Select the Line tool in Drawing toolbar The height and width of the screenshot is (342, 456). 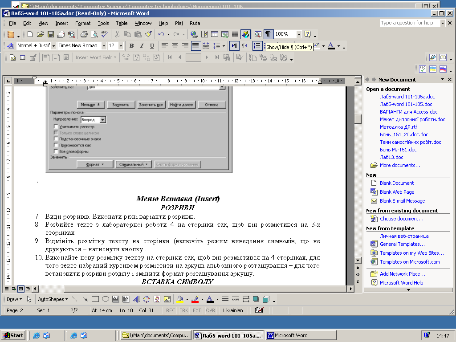[x=75, y=299]
